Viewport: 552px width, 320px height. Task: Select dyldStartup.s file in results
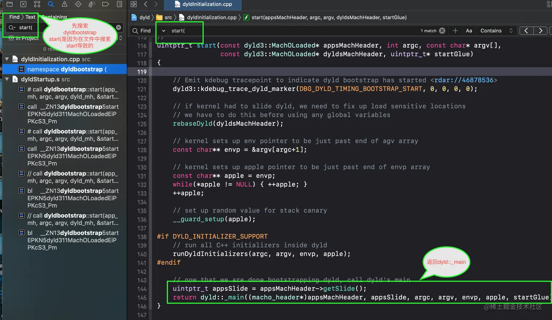click(x=41, y=79)
